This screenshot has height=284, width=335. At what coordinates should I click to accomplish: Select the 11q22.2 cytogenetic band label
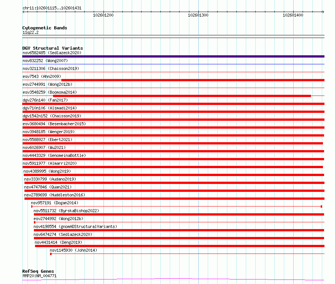tap(30, 32)
